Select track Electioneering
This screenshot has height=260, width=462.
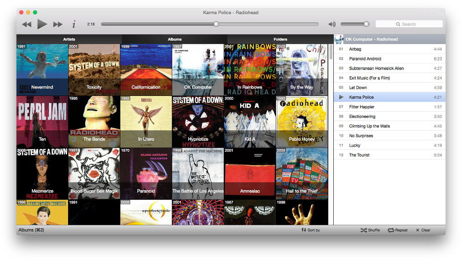[x=389, y=117]
